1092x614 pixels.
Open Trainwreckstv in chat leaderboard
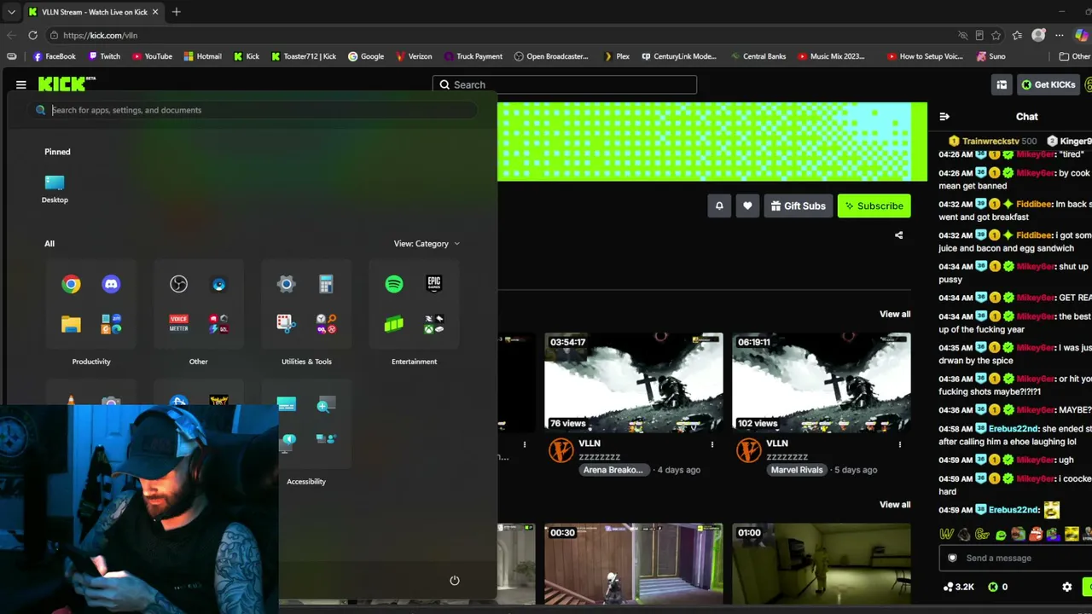point(990,141)
